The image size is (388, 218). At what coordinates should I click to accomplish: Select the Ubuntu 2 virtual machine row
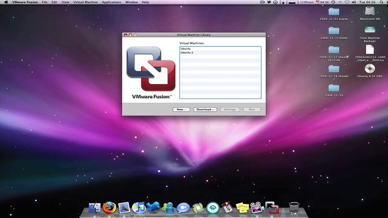click(220, 53)
